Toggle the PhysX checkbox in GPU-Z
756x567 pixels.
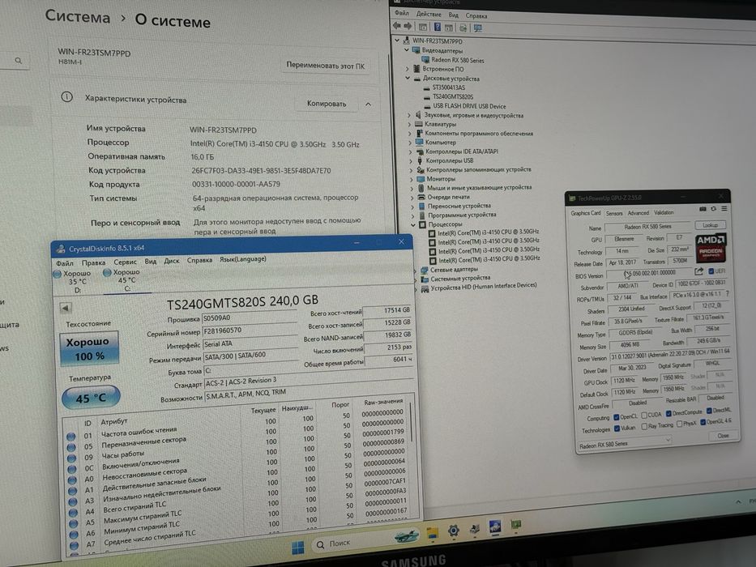(679, 424)
